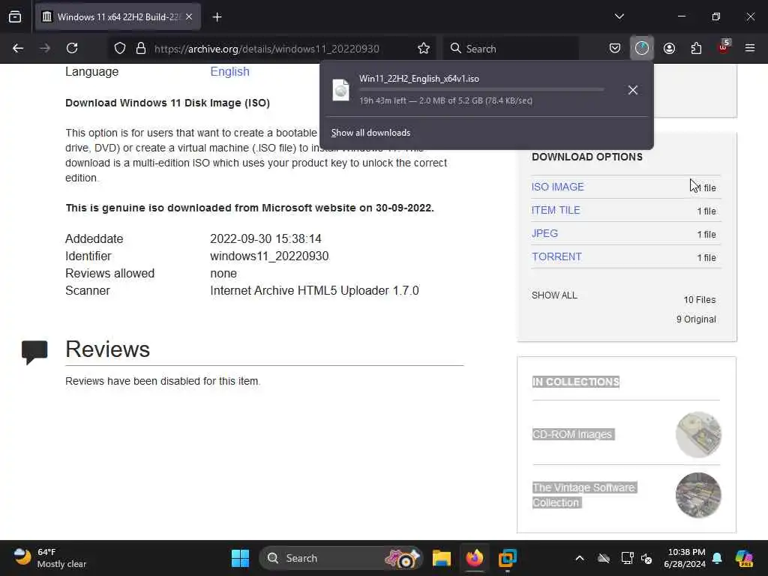Open the Windows Start menu
768x576 pixels.
click(240, 558)
